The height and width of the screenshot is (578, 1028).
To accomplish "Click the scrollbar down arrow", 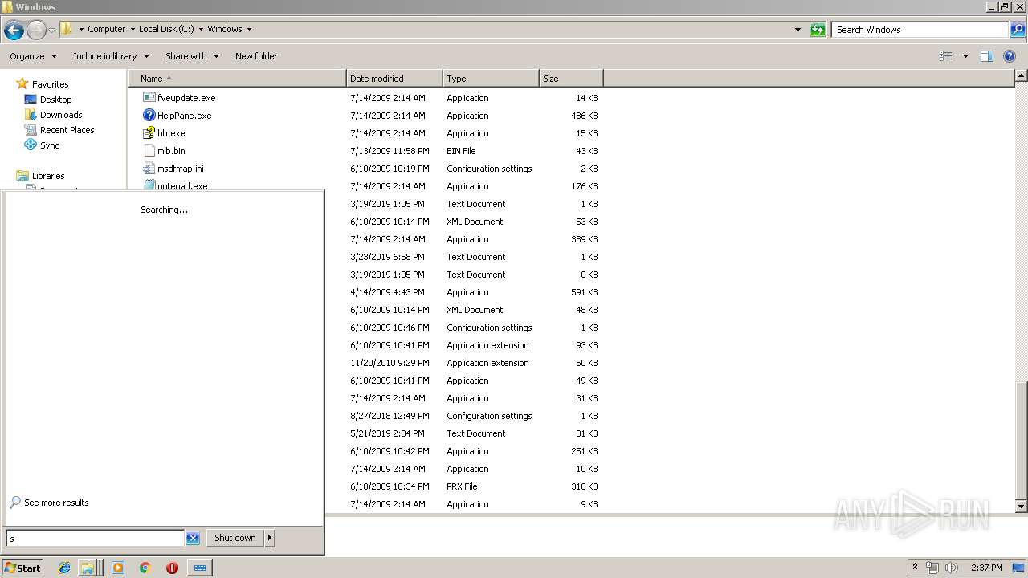I will (x=1021, y=506).
